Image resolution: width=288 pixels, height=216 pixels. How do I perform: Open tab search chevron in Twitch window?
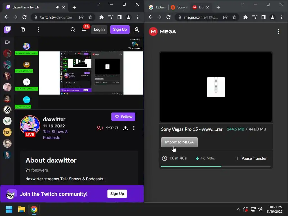(98, 4)
